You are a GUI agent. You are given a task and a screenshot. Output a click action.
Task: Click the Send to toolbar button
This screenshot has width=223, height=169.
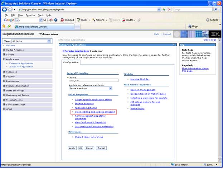pyautogui.click(x=129, y=20)
